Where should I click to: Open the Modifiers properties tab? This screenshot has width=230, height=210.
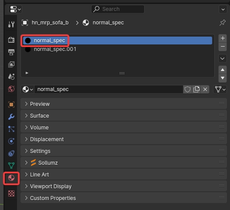click(x=11, y=117)
